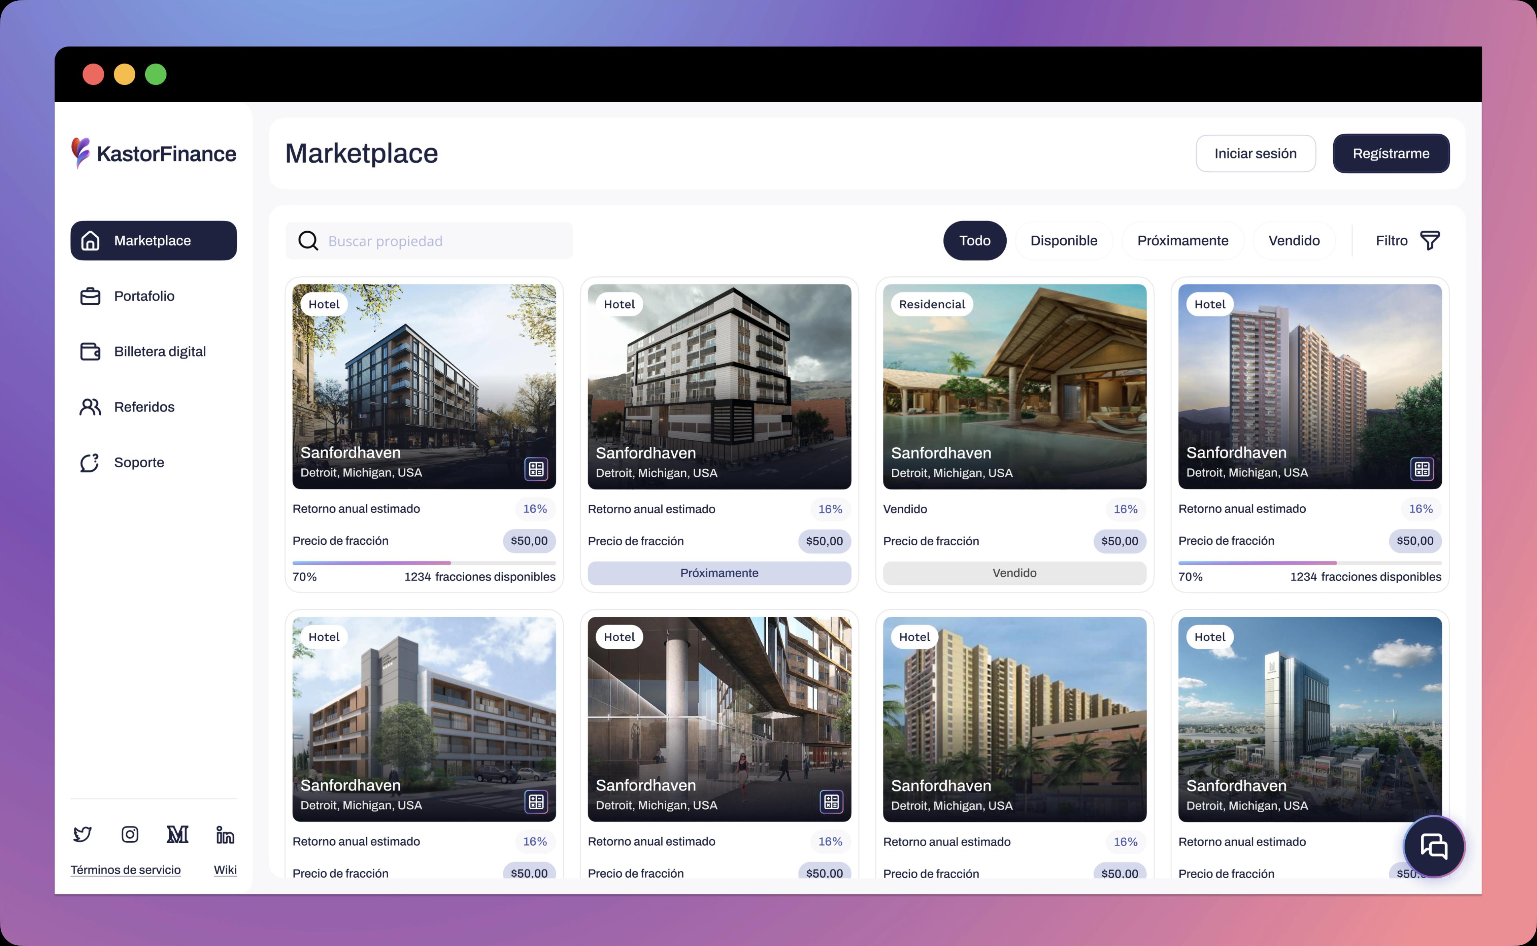Open the Twitter social link
The image size is (1537, 946).
point(82,835)
